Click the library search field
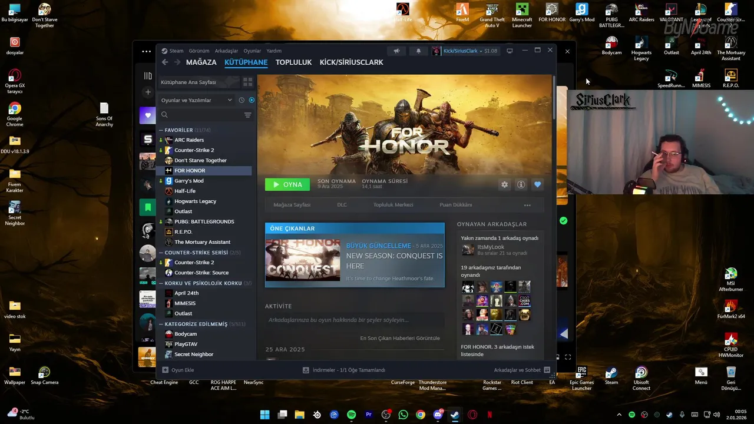This screenshot has width=754, height=424. pos(200,115)
